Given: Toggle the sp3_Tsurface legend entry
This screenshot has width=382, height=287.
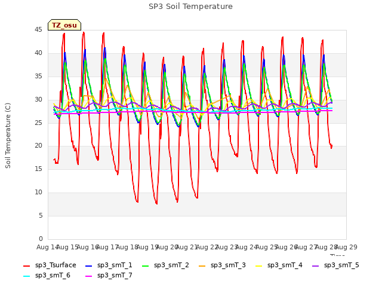Looking at the screenshot, I should tap(50, 265).
